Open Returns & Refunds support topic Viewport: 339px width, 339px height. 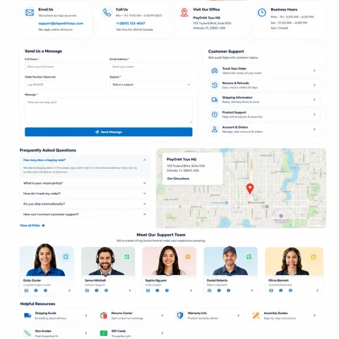coord(264,85)
